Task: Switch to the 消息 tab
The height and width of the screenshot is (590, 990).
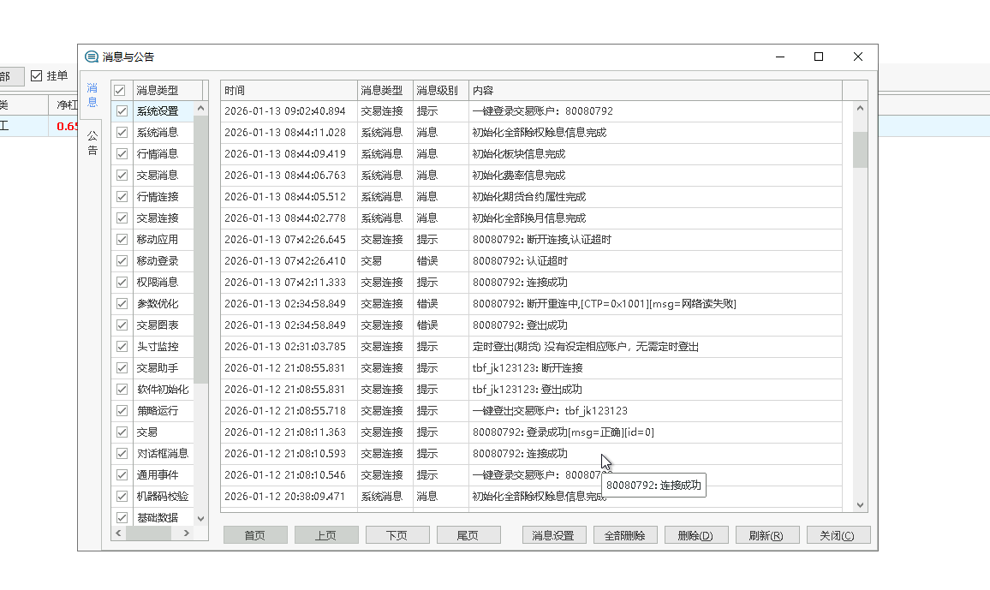Action: [x=92, y=95]
